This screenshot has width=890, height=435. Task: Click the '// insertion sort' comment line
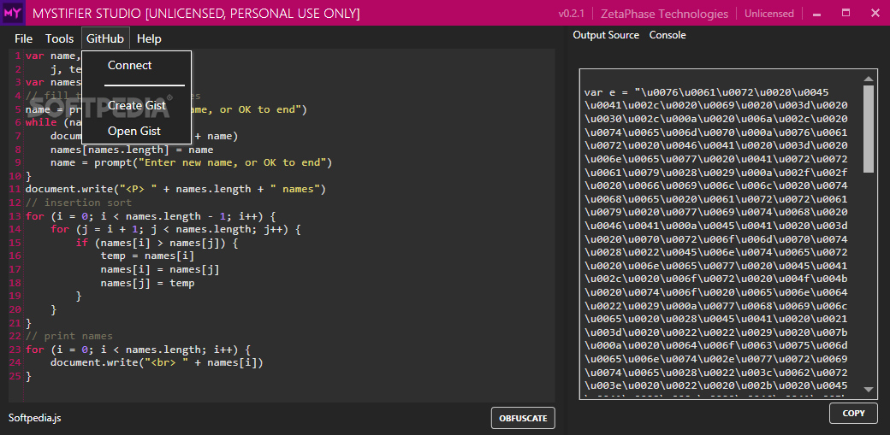(79, 203)
